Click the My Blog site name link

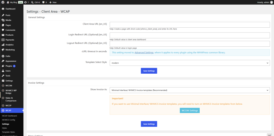[x=14, y=2]
